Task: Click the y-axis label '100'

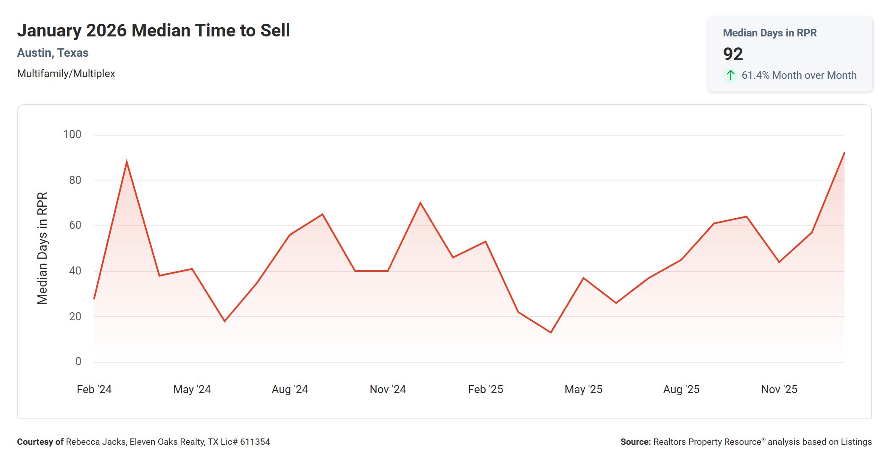Action: pyautogui.click(x=72, y=135)
